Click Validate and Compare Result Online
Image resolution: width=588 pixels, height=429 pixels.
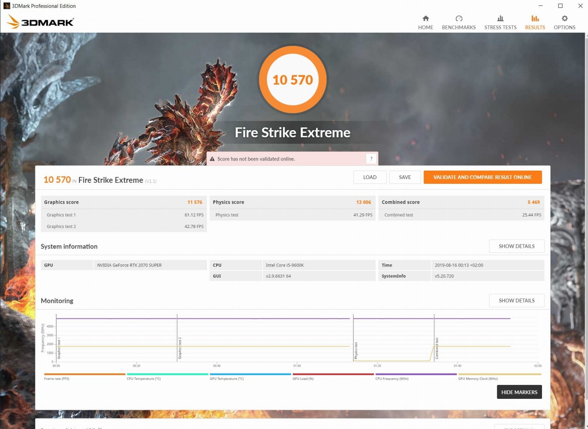pyautogui.click(x=482, y=177)
